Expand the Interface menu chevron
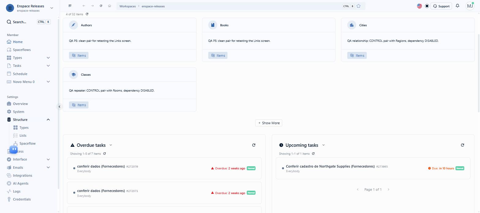The image size is (480, 213). point(48,159)
